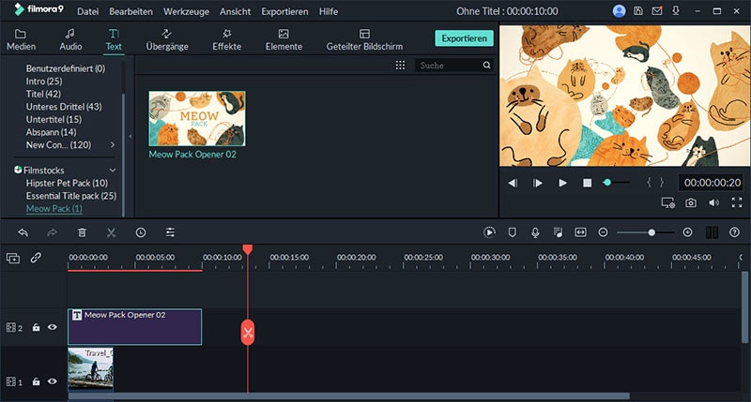The image size is (751, 402).
Task: Play the preview video
Action: [x=562, y=183]
